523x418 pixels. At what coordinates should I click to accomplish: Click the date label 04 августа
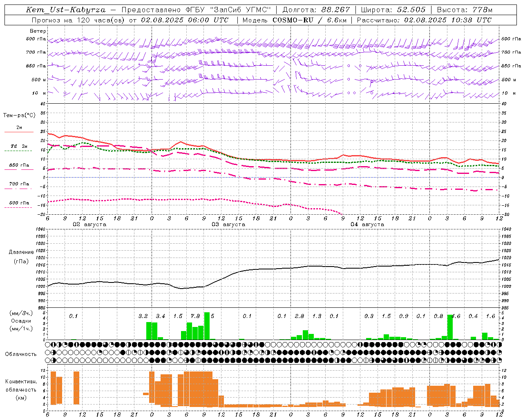point(367,225)
